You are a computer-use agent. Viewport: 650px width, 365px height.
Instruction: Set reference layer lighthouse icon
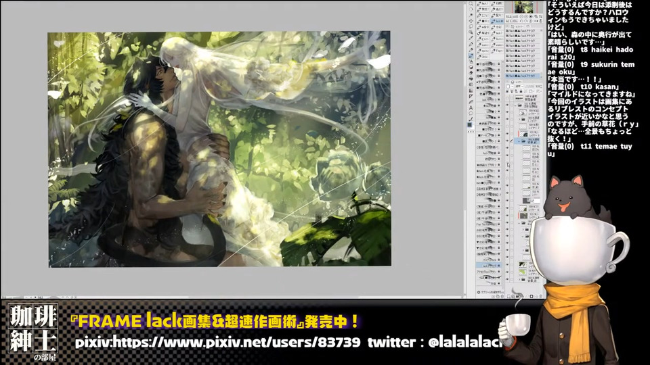coord(512,91)
